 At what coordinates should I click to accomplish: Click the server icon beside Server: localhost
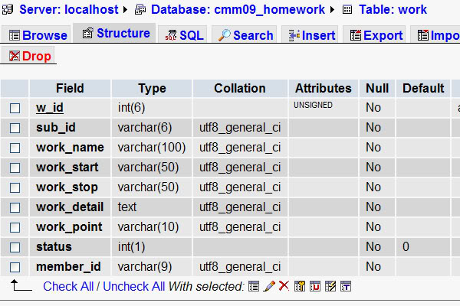pyautogui.click(x=8, y=9)
